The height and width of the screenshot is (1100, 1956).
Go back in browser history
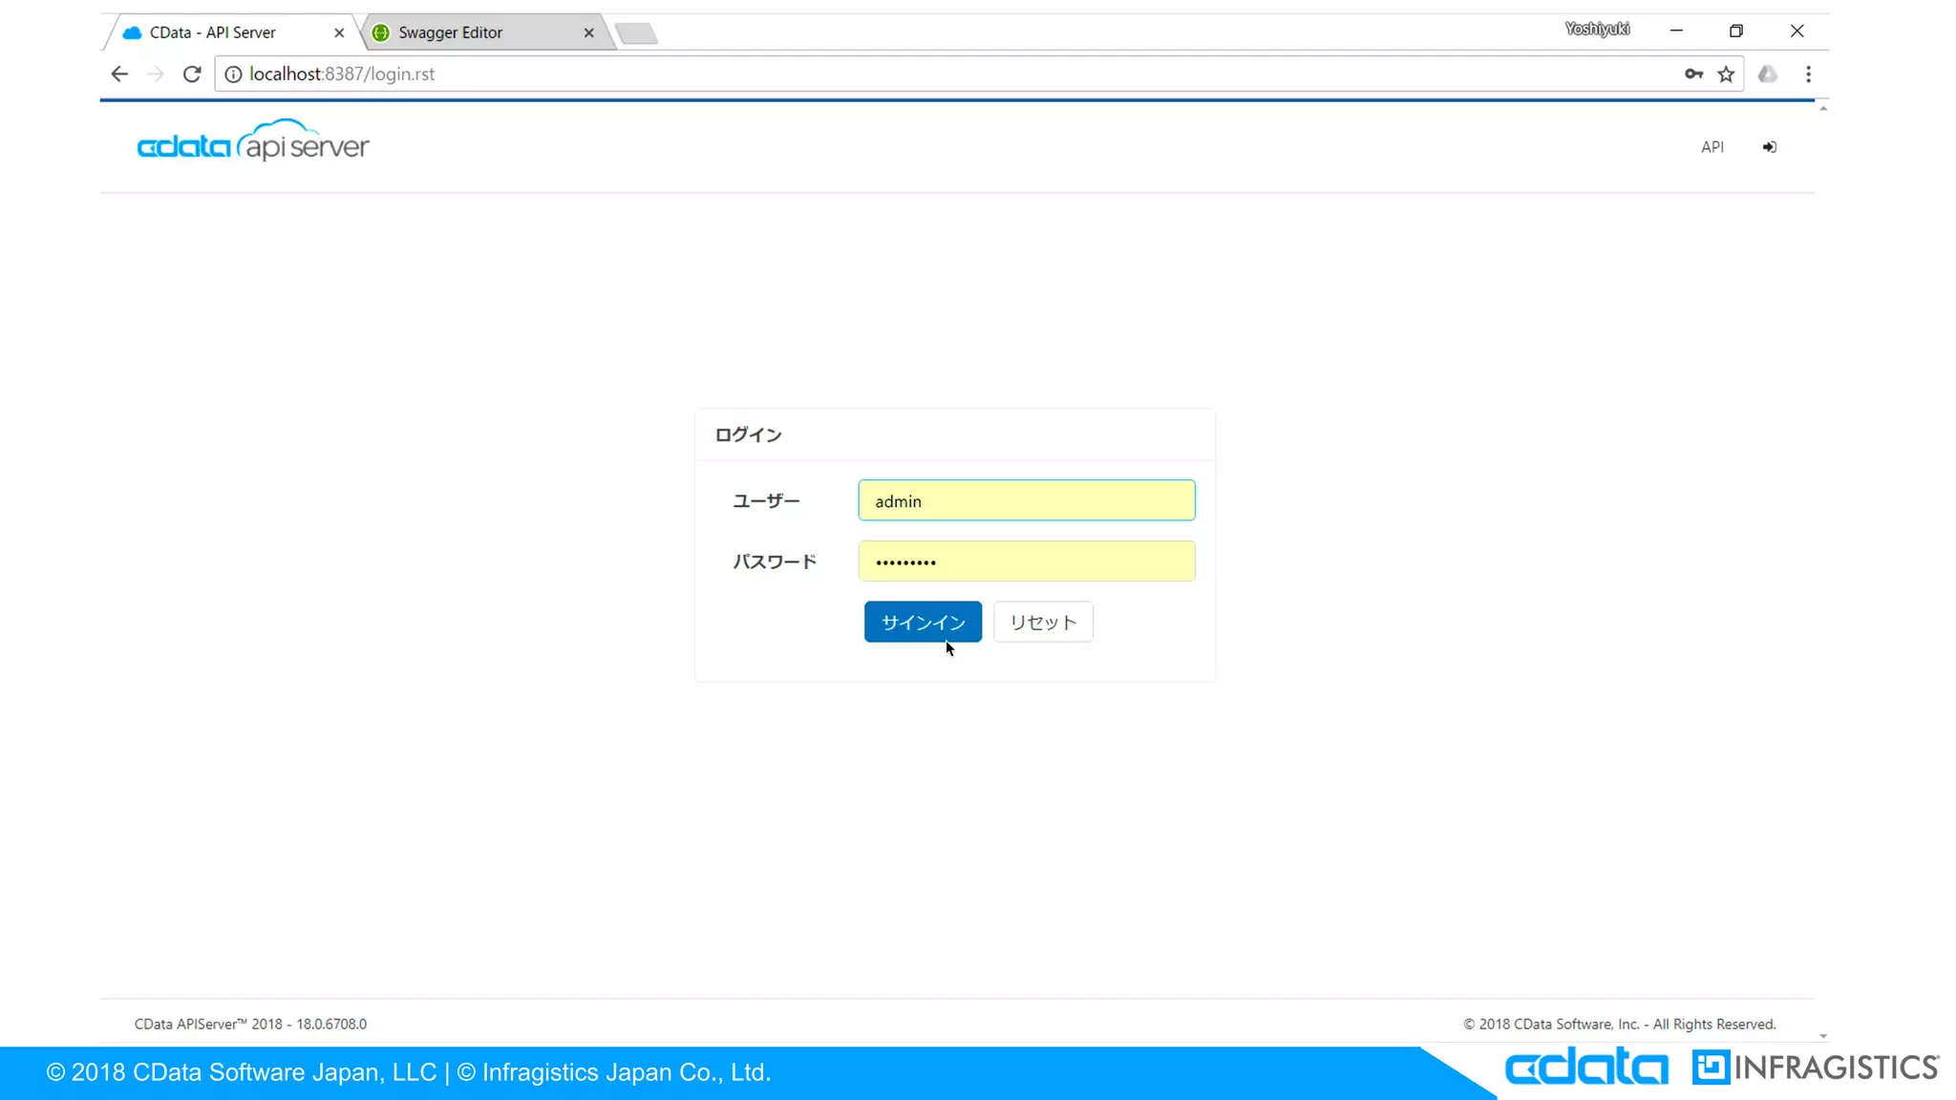click(119, 74)
